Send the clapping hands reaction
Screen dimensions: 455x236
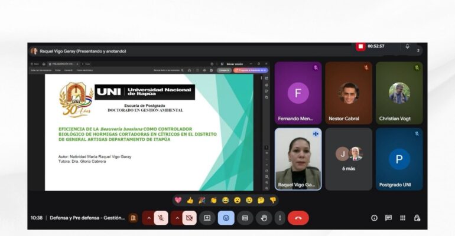tap(213, 200)
